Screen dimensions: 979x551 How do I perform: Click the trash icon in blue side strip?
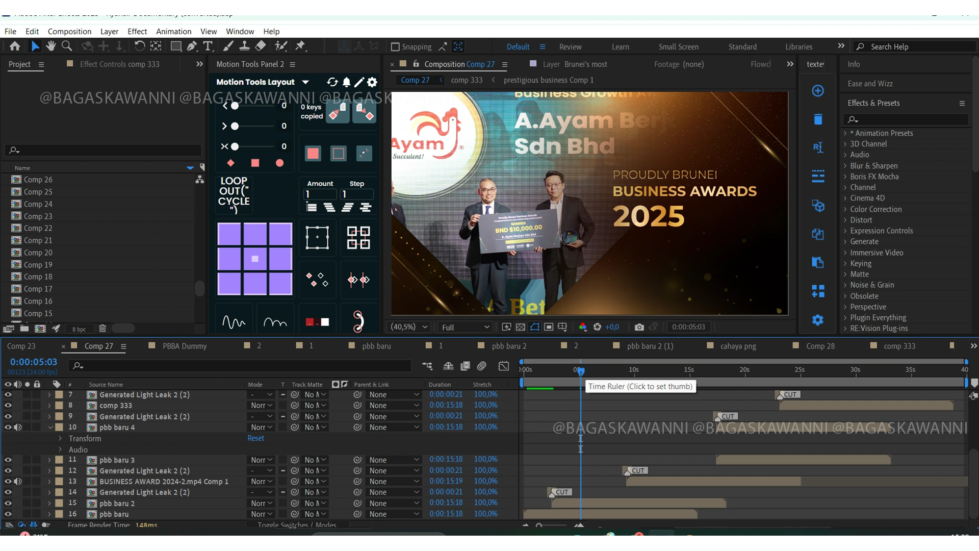(x=818, y=119)
